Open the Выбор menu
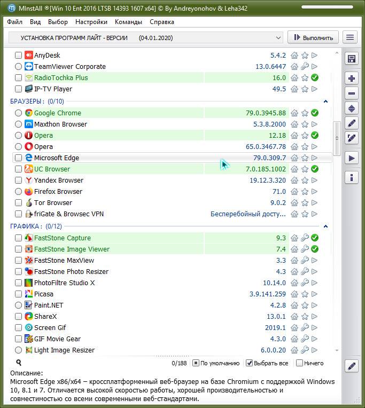Viewport: 365px width, 408px height. tap(58, 22)
